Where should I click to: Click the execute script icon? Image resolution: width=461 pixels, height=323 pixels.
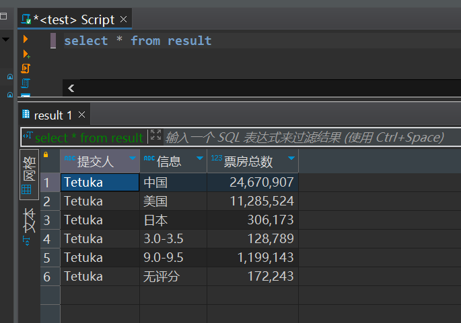point(26,68)
